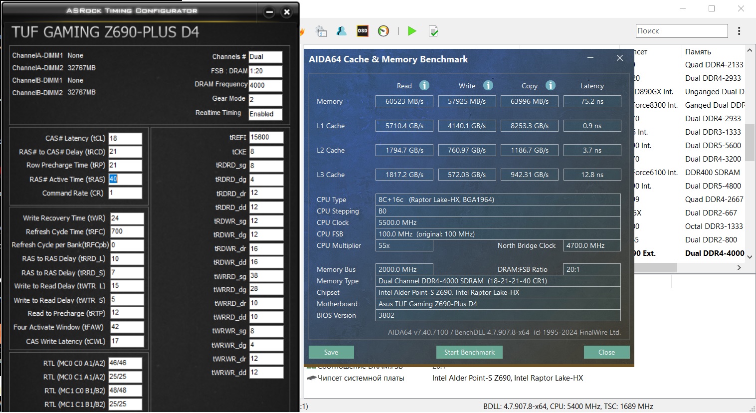Click the Write Recovery Time (tWR) field
The width and height of the screenshot is (756, 413).
tap(127, 218)
